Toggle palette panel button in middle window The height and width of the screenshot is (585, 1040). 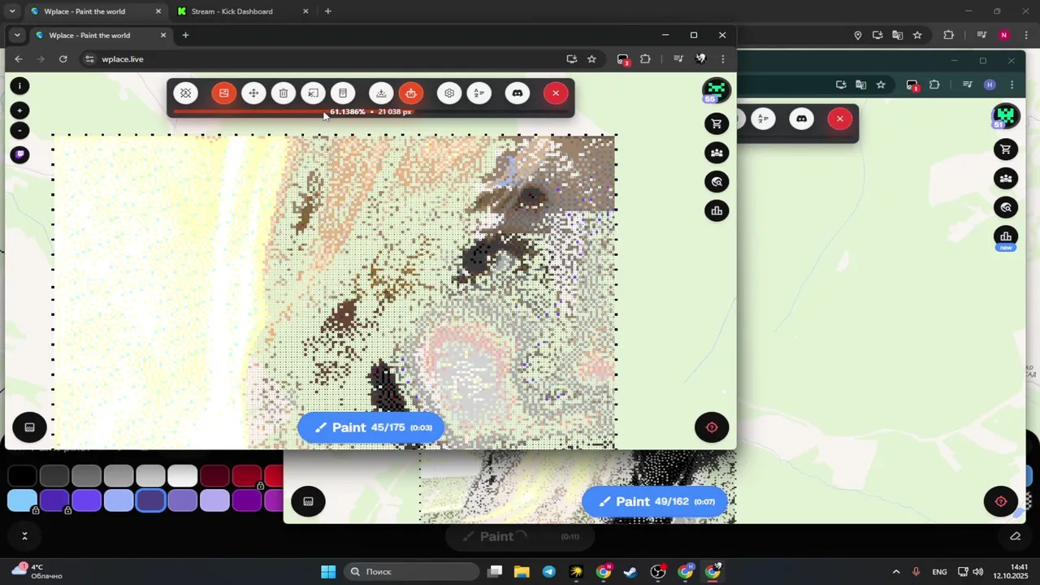(x=308, y=501)
